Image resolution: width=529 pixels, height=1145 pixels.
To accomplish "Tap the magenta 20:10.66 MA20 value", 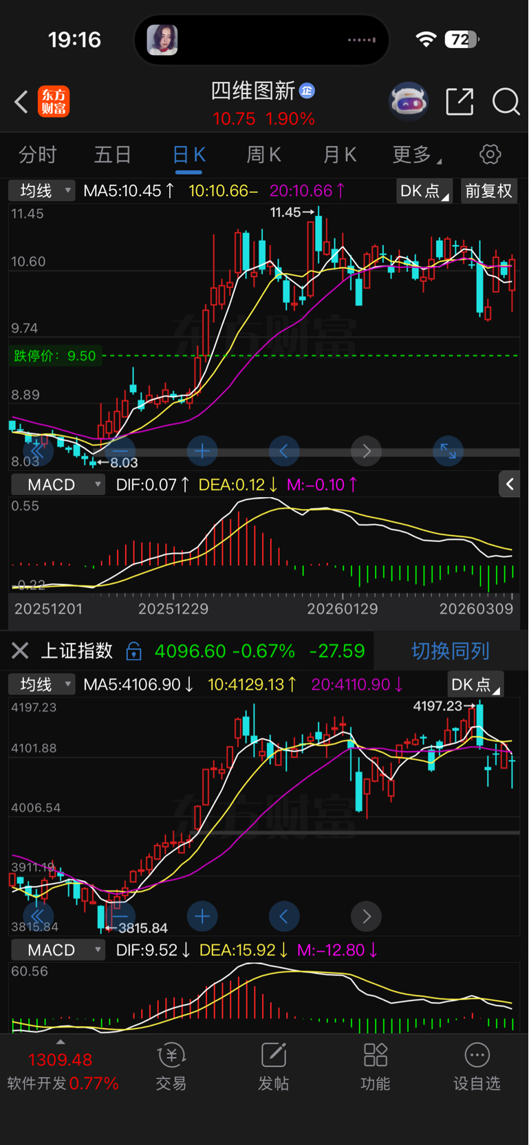I will point(307,190).
